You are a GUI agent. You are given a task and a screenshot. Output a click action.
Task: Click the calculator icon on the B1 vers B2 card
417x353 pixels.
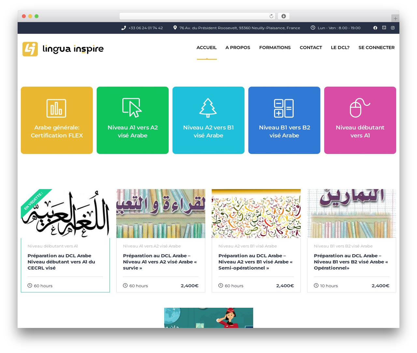[284, 108]
